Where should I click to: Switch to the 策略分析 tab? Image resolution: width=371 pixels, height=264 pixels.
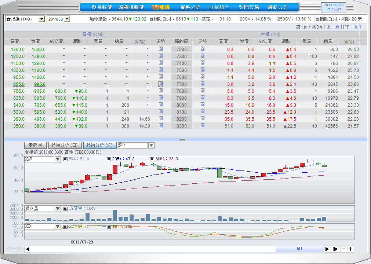(190, 7)
